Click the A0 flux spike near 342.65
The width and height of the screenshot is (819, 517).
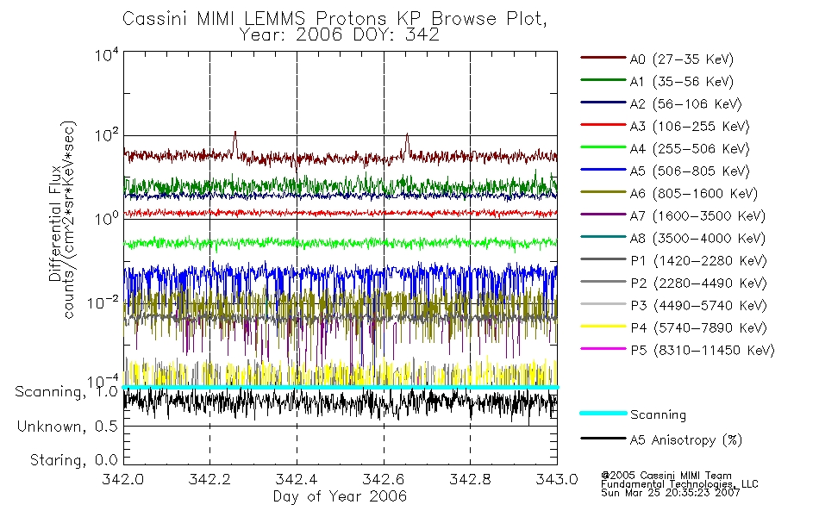point(407,143)
